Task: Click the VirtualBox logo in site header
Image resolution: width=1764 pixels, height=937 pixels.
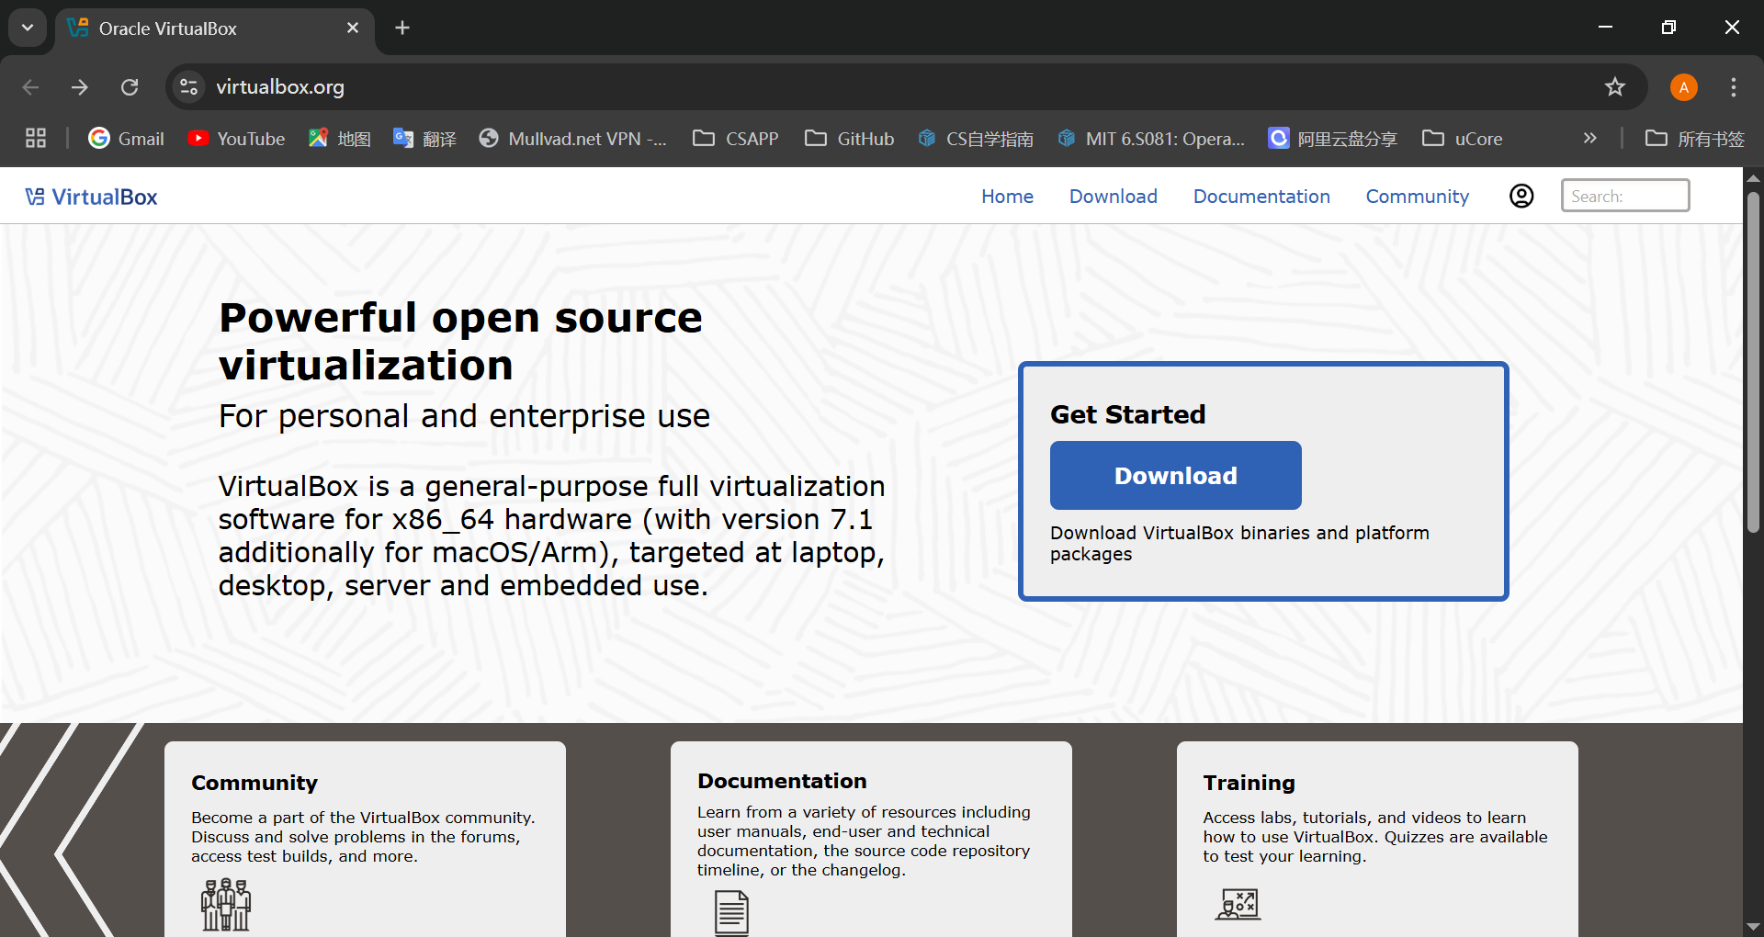Action: 91,197
